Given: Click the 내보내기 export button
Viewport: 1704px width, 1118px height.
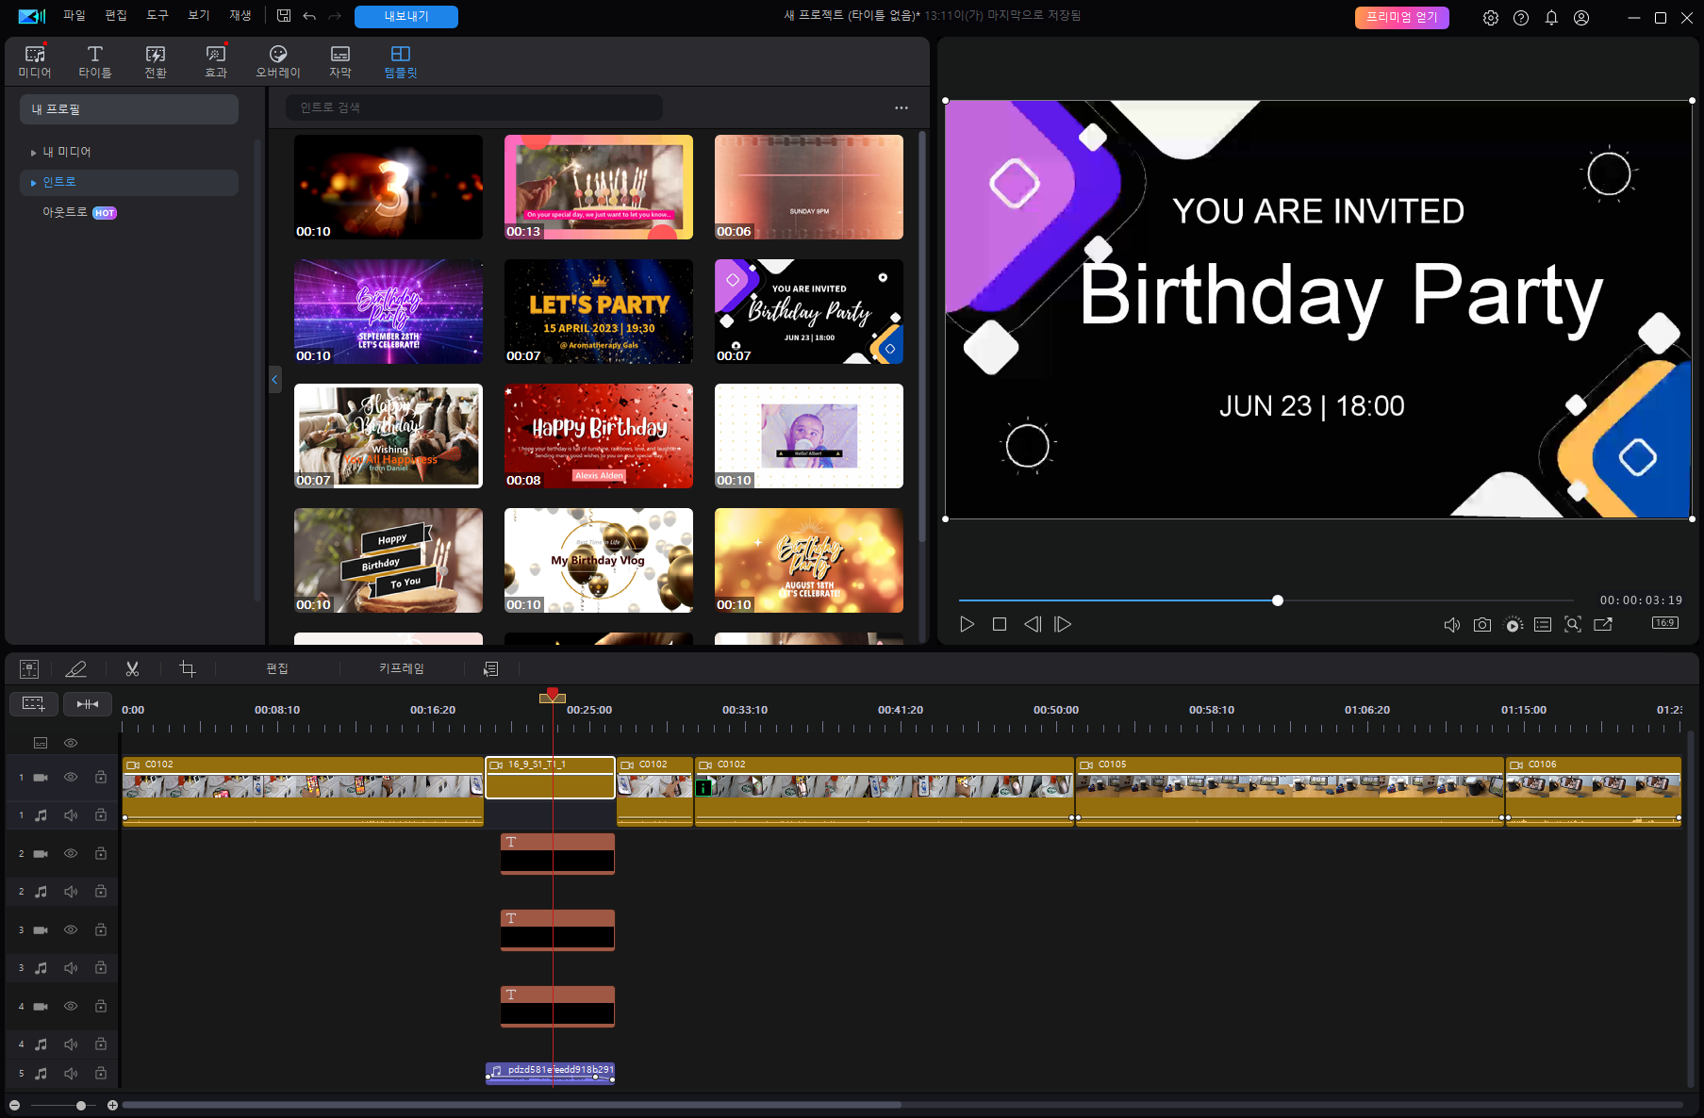Looking at the screenshot, I should coord(406,17).
